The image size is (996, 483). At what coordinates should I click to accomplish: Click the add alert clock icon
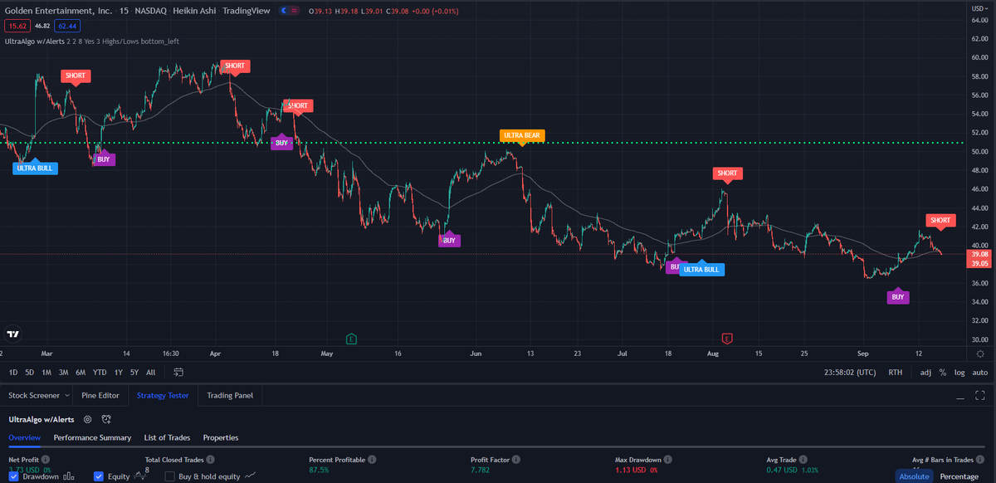pyautogui.click(x=106, y=420)
